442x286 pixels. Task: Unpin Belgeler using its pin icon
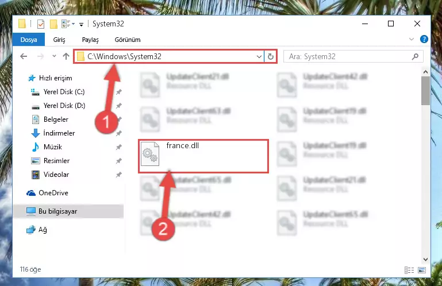(x=120, y=119)
